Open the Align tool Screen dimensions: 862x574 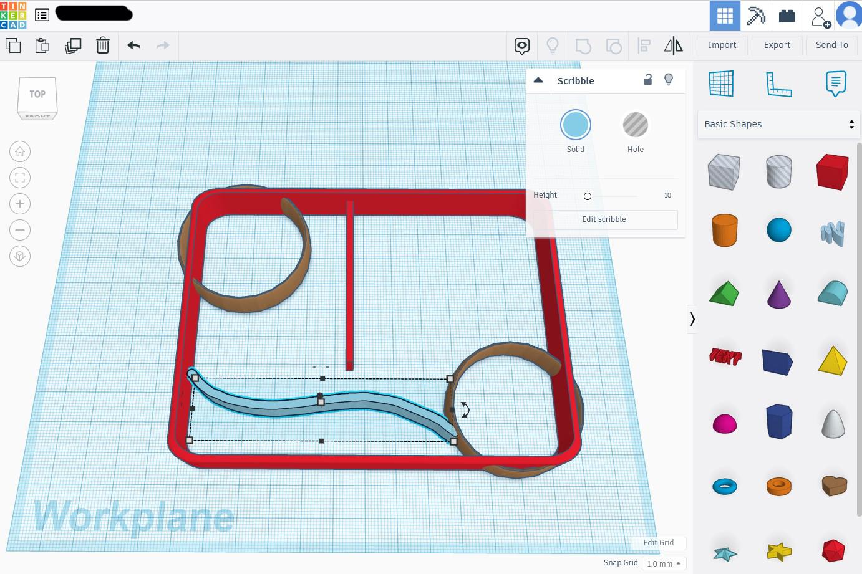(x=644, y=45)
